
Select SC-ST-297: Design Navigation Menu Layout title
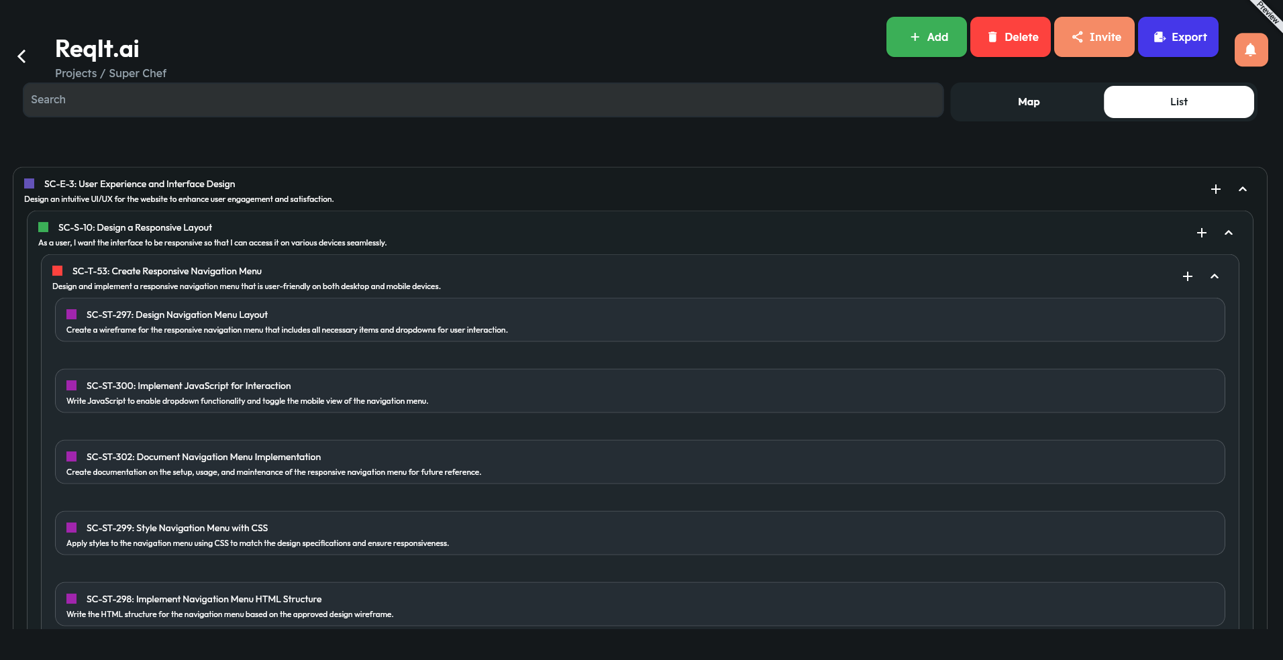tap(176, 315)
